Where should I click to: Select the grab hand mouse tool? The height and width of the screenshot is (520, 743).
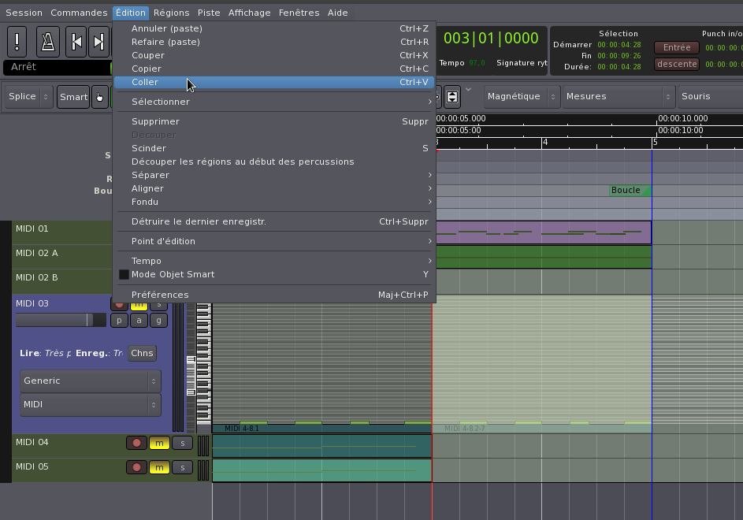coord(100,97)
